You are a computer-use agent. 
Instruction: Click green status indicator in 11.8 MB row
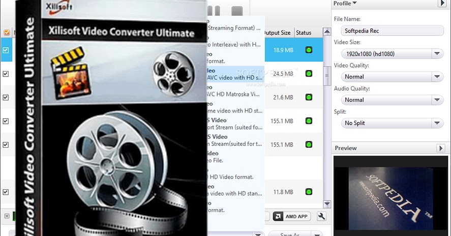(x=309, y=191)
